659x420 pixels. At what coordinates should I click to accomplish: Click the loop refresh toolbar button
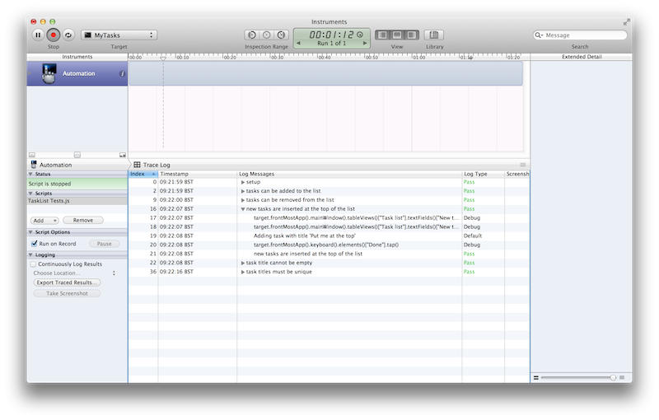pos(68,35)
